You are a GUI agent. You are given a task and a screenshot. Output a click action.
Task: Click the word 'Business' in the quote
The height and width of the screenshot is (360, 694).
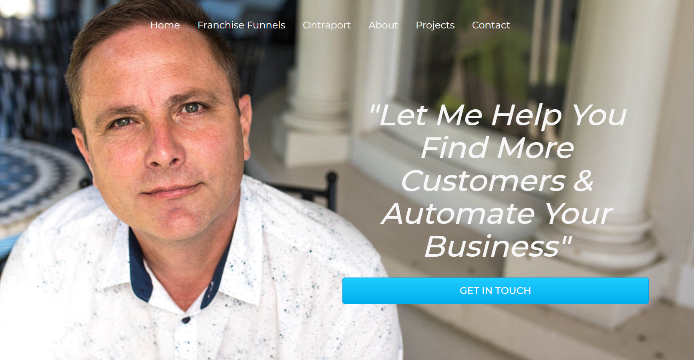click(492, 247)
